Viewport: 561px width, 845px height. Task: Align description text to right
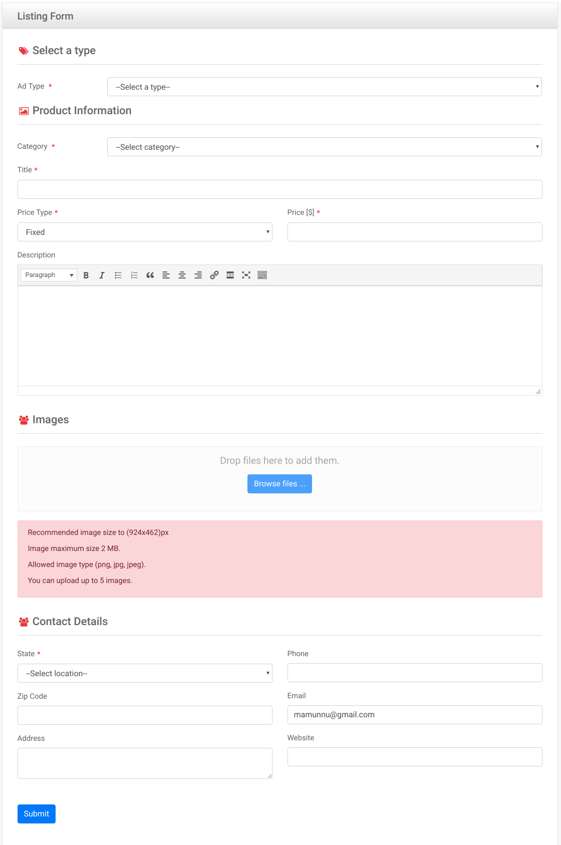(198, 275)
